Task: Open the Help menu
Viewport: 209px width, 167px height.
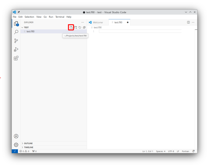Action: pos(69,17)
